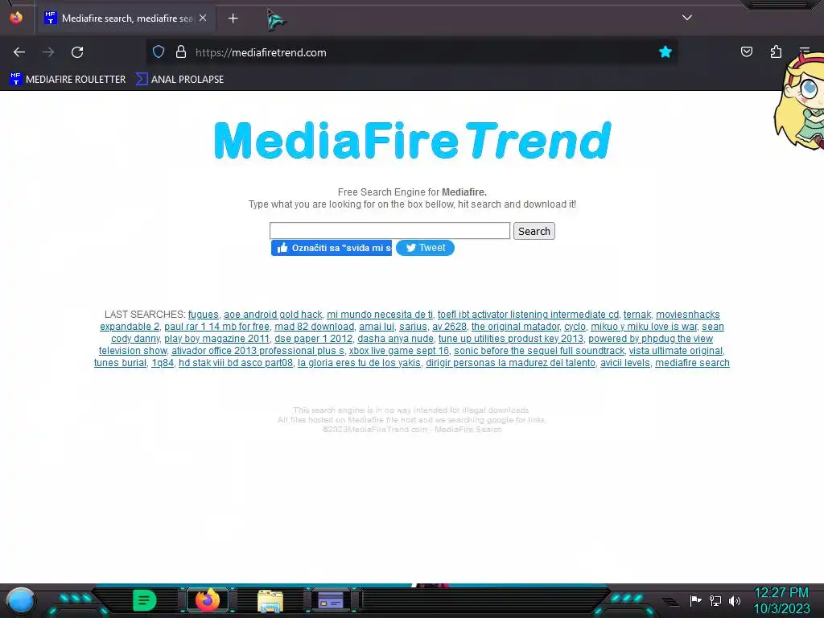Screen dimensions: 824x618
Task: Open '1q84' search link
Action: (163, 363)
